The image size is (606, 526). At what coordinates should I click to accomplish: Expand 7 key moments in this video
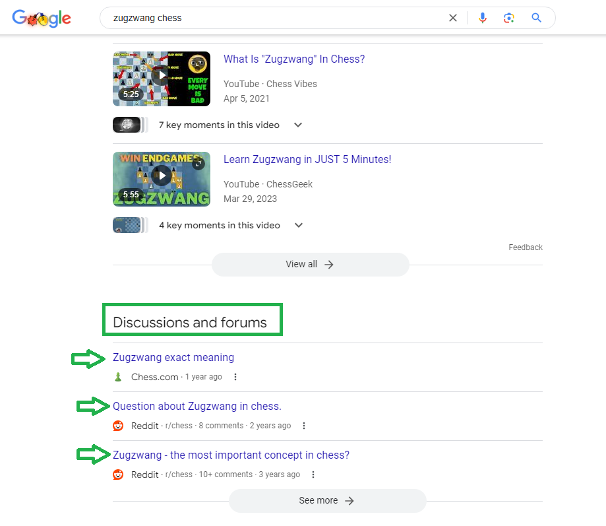[x=297, y=125]
